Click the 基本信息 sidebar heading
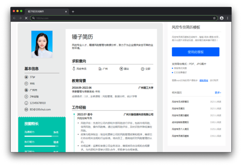This screenshot has height=166, width=242. pos(31,68)
